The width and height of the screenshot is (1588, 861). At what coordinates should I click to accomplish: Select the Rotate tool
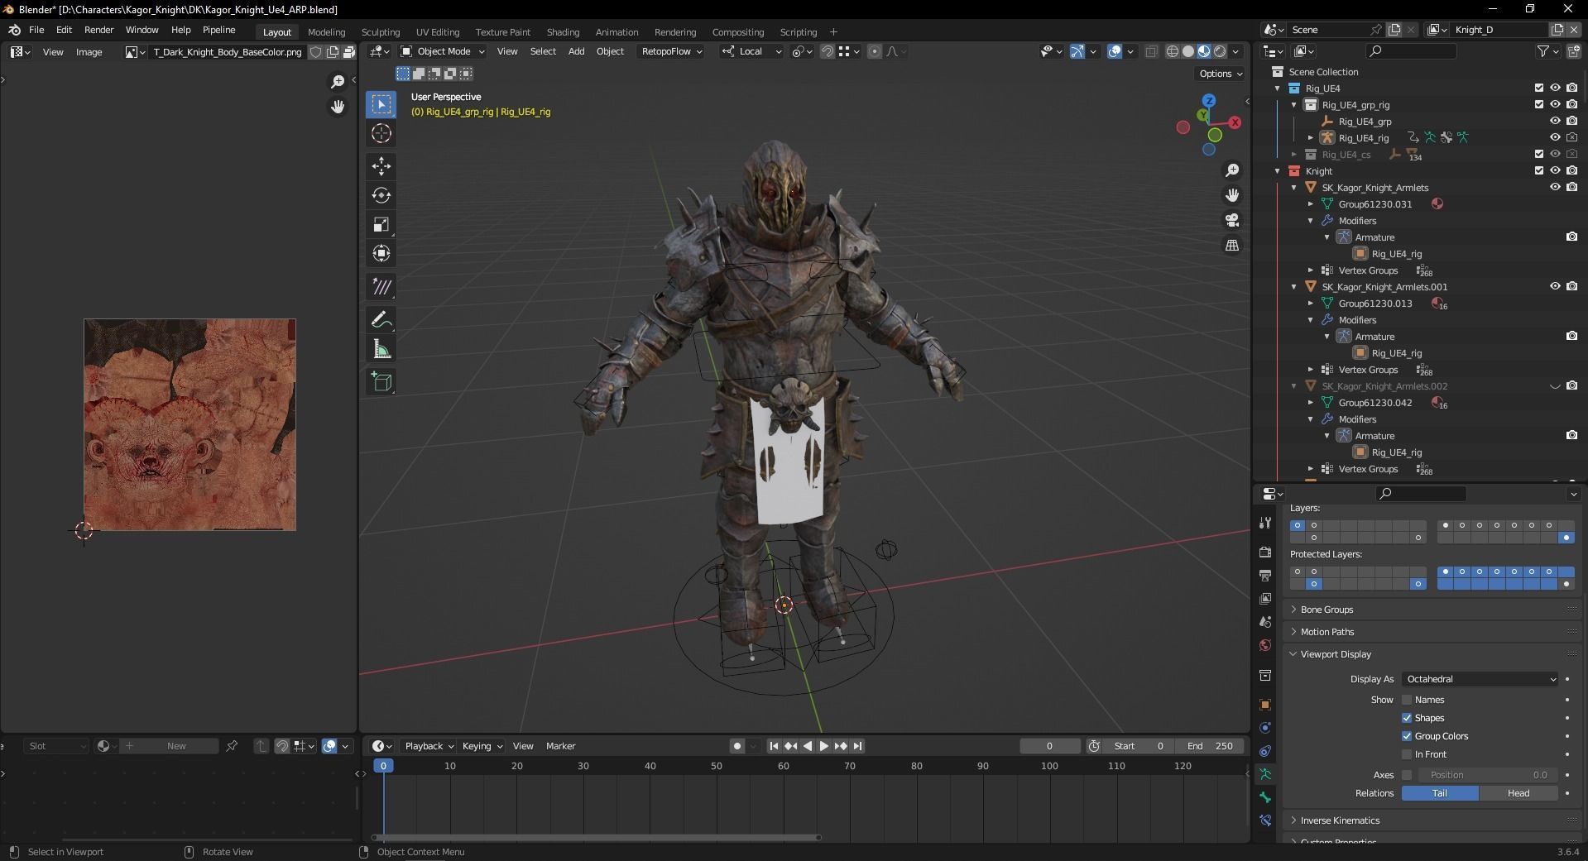381,195
